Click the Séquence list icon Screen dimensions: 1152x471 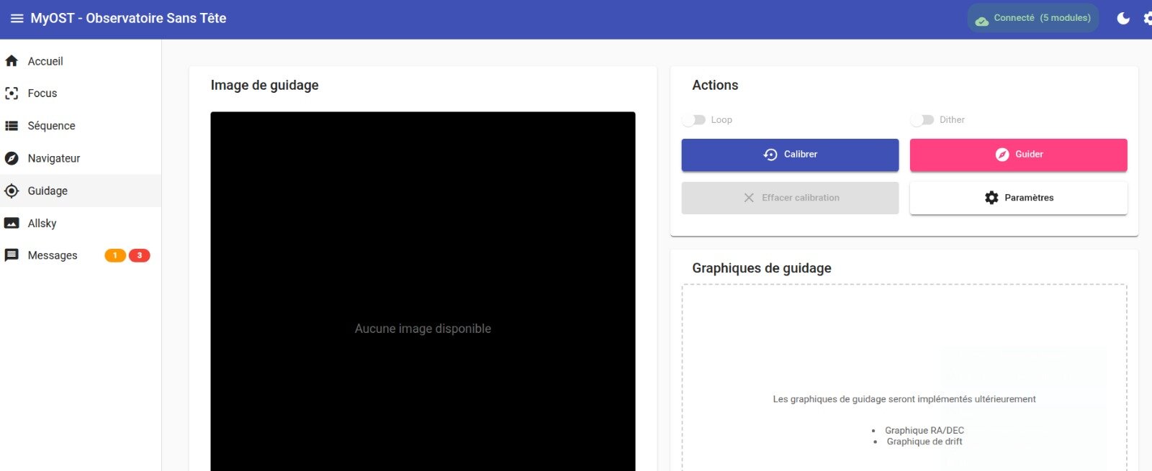(x=12, y=126)
